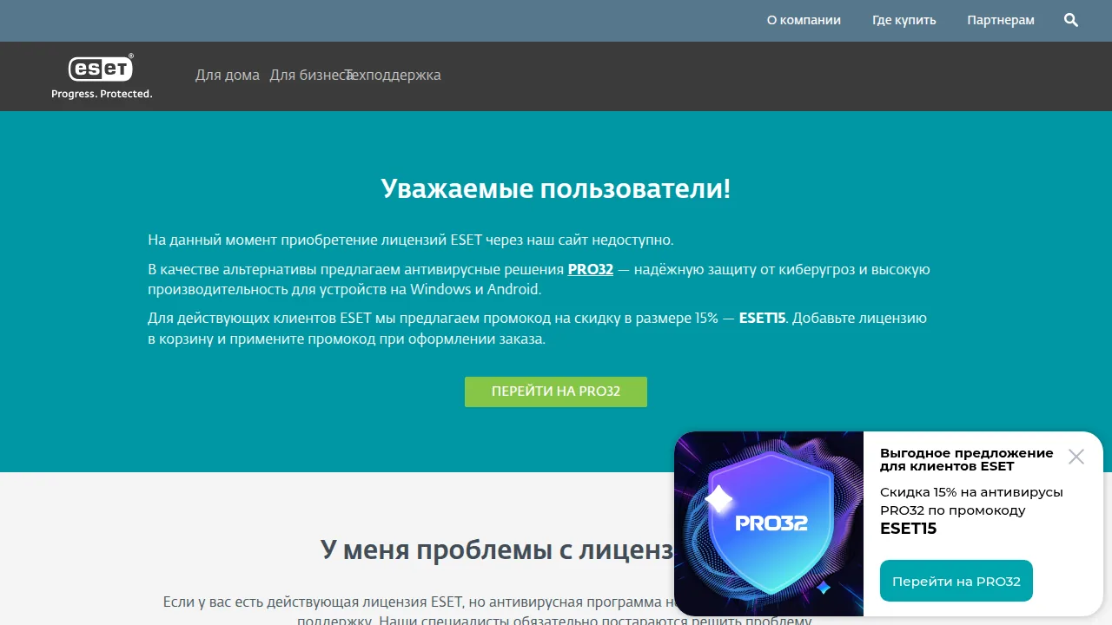Click the ESET15 promo code in the popup

point(909,529)
